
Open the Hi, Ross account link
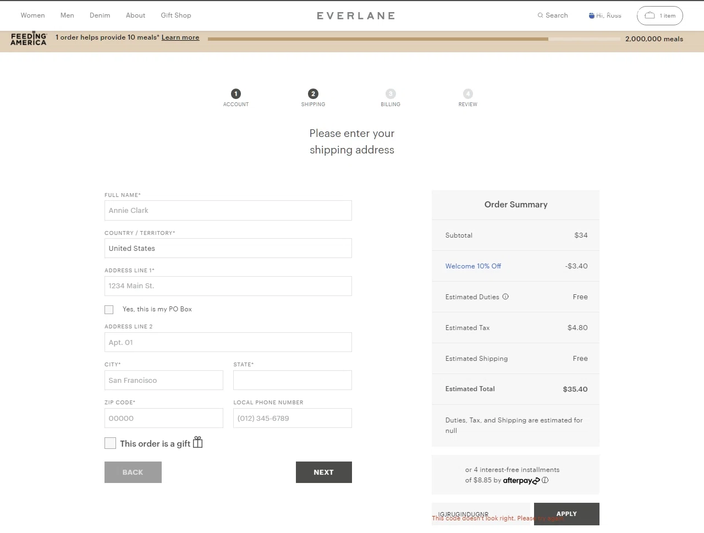click(609, 15)
